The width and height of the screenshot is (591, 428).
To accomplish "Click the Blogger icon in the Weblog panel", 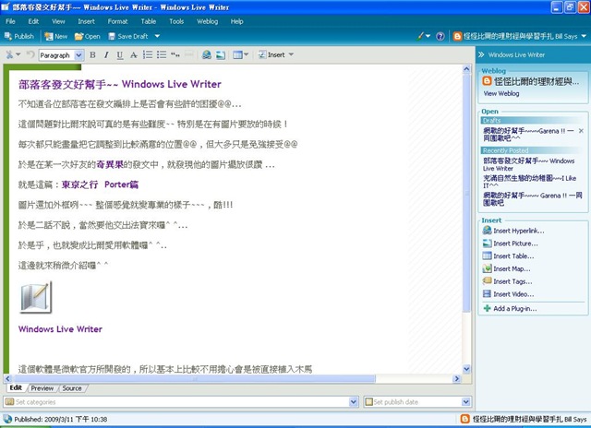I will coord(487,81).
